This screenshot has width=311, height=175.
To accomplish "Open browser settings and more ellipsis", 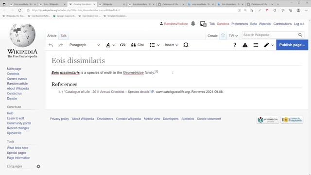I will tap(306, 10).
